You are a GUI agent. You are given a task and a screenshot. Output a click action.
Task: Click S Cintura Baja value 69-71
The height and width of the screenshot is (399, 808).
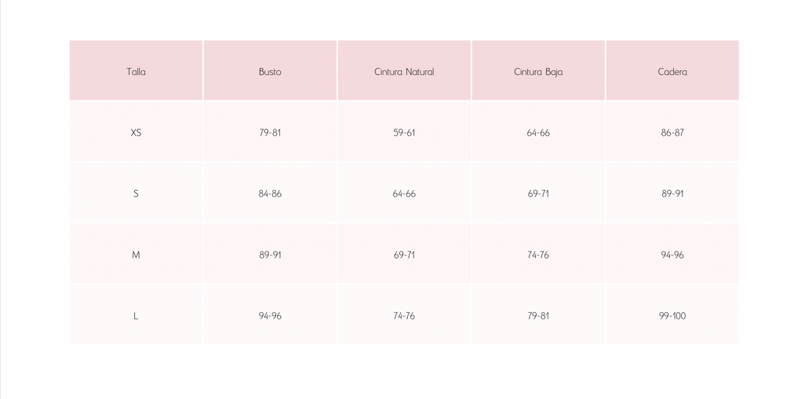pyautogui.click(x=538, y=193)
